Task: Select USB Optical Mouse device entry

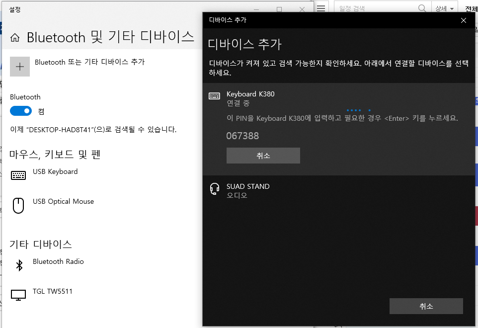Action: [63, 201]
